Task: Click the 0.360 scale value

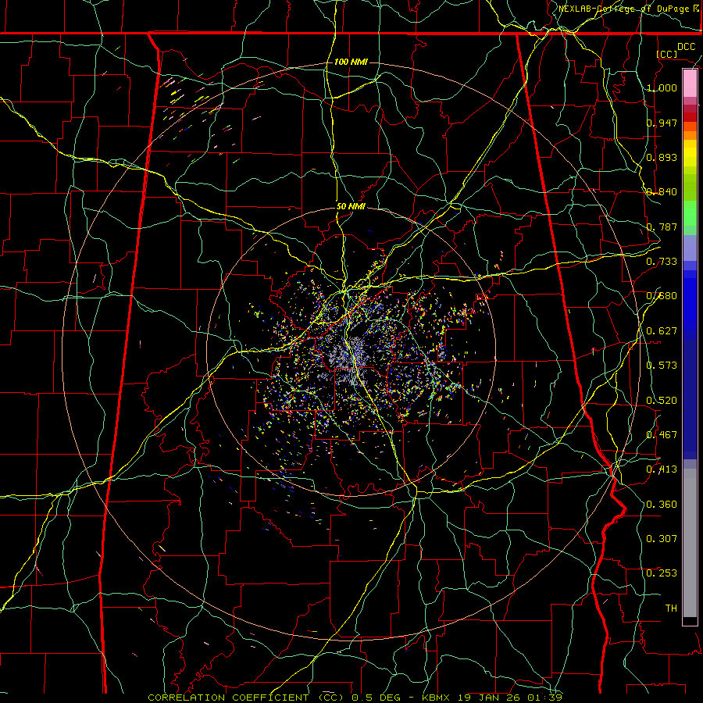Action: pyautogui.click(x=662, y=505)
